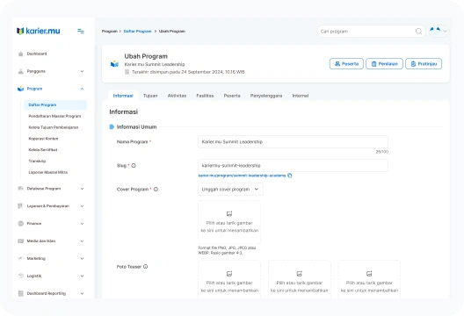The image size is (464, 316).
Task: Click the Pratinjau button
Action: click(x=424, y=64)
